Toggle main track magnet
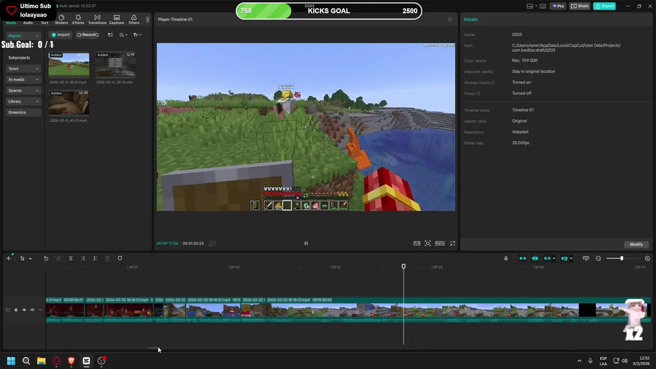 pos(523,258)
